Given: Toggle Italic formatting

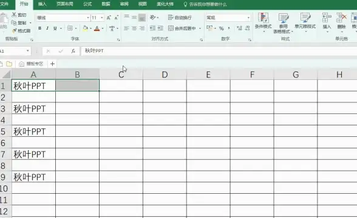Looking at the screenshot, I should 47,28.
